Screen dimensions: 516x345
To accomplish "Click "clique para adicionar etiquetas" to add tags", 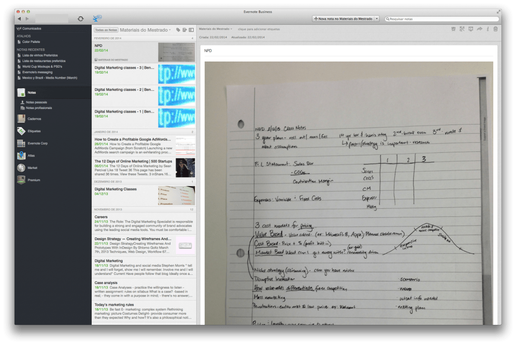I will 258,29.
